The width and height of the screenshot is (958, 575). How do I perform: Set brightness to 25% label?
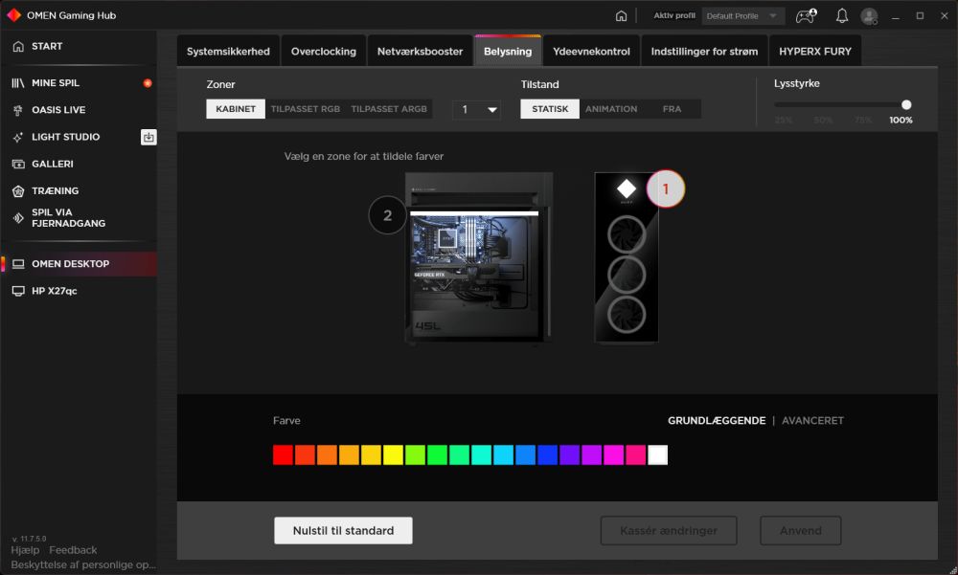(x=783, y=121)
